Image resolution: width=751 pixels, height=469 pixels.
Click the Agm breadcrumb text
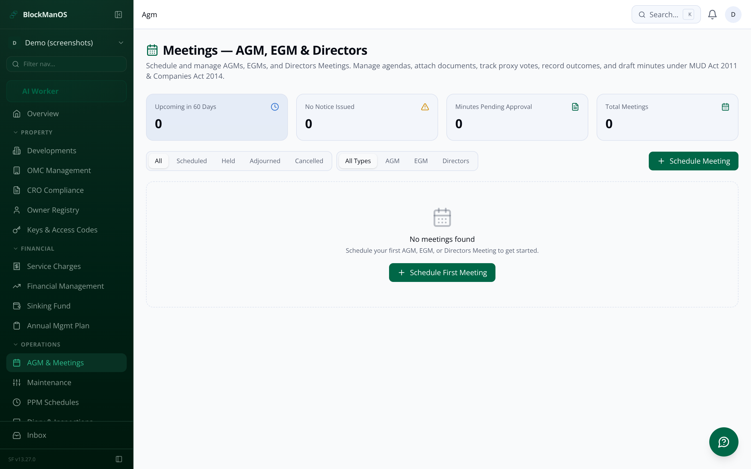click(x=149, y=15)
